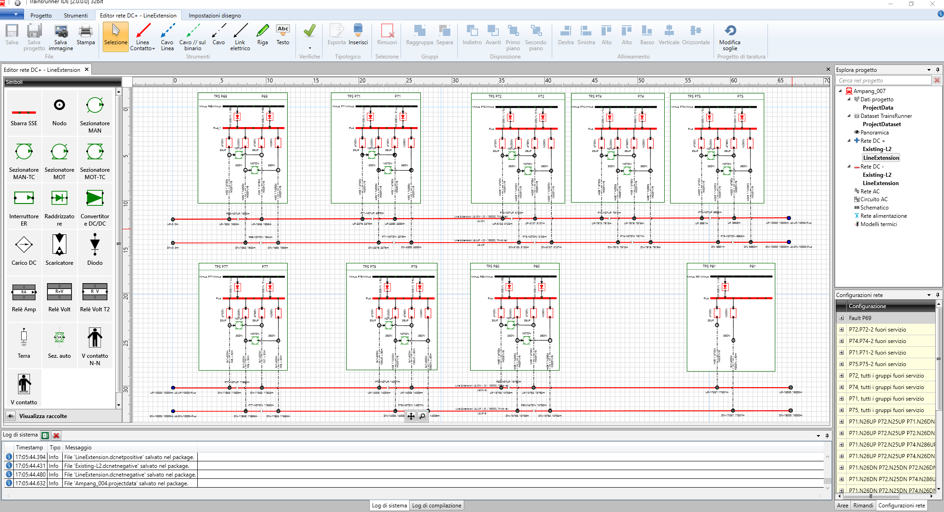
Task: Clear the system log with red X
Action: pyautogui.click(x=56, y=435)
